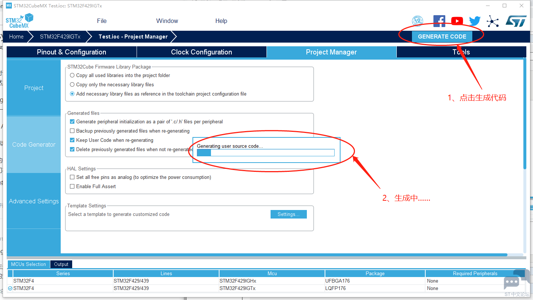Select 'Copy only the necessary library files'
The width and height of the screenshot is (533, 300).
(72, 84)
